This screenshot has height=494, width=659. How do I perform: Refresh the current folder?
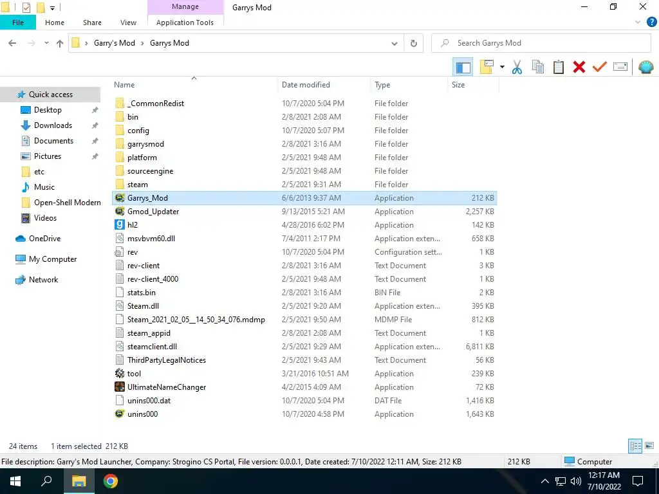pos(414,43)
